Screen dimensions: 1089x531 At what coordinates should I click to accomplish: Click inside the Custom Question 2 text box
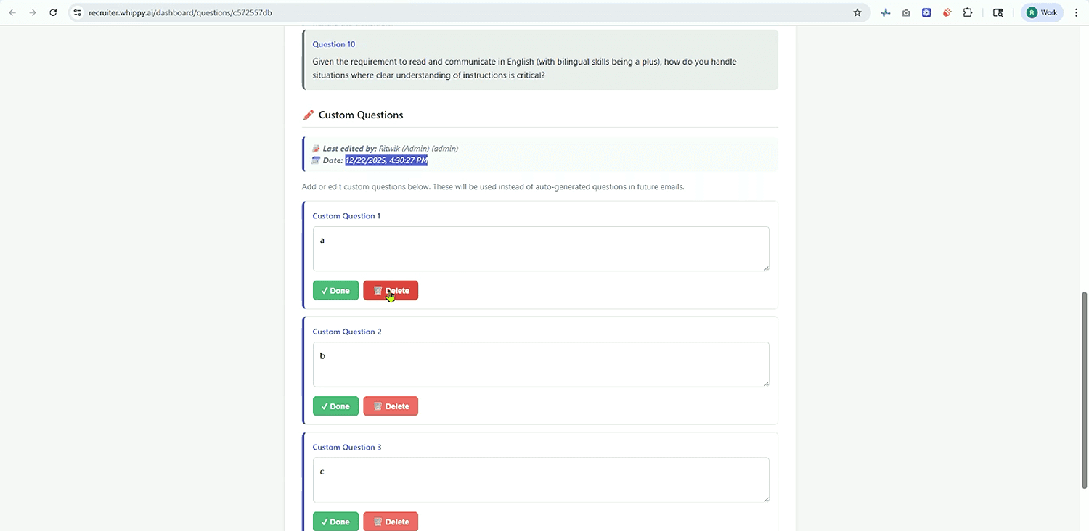coord(540,363)
